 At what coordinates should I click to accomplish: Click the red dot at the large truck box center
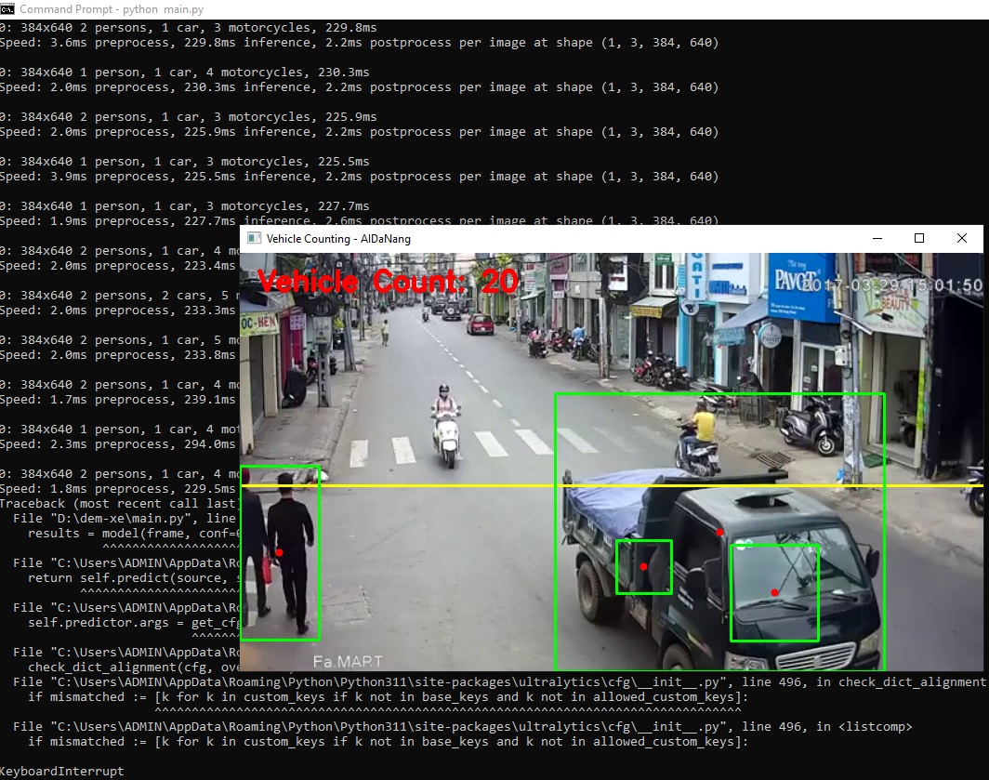(719, 532)
